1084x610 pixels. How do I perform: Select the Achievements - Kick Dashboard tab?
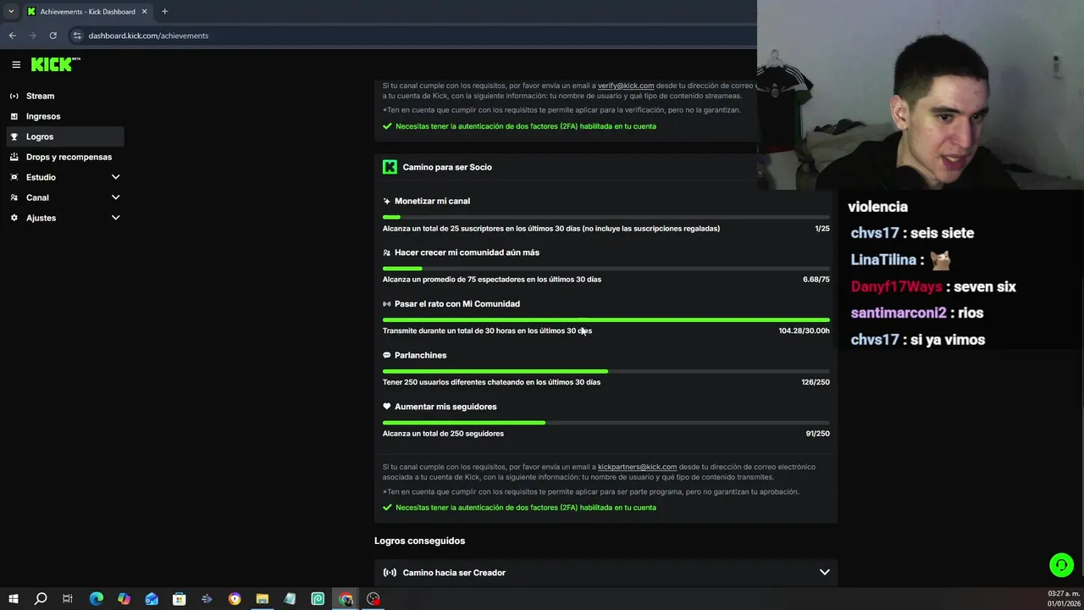(87, 12)
